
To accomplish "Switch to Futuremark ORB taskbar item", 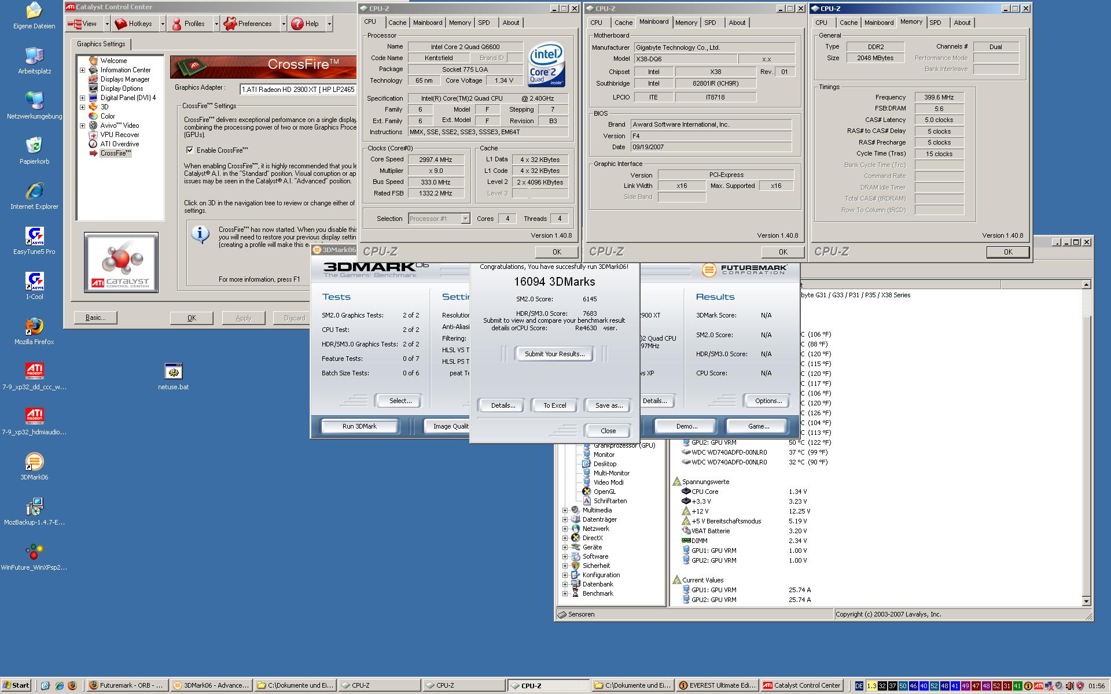I will point(128,686).
